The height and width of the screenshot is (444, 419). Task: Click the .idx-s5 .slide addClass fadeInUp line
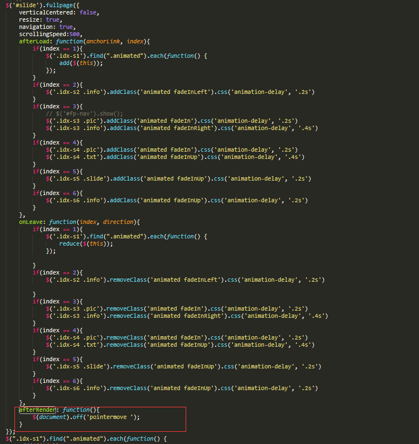pos(178,179)
